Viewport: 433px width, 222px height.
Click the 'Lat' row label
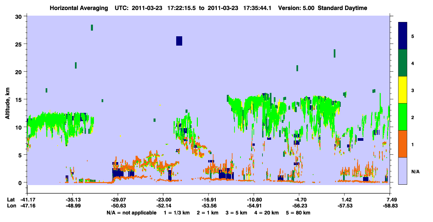(x=11, y=200)
